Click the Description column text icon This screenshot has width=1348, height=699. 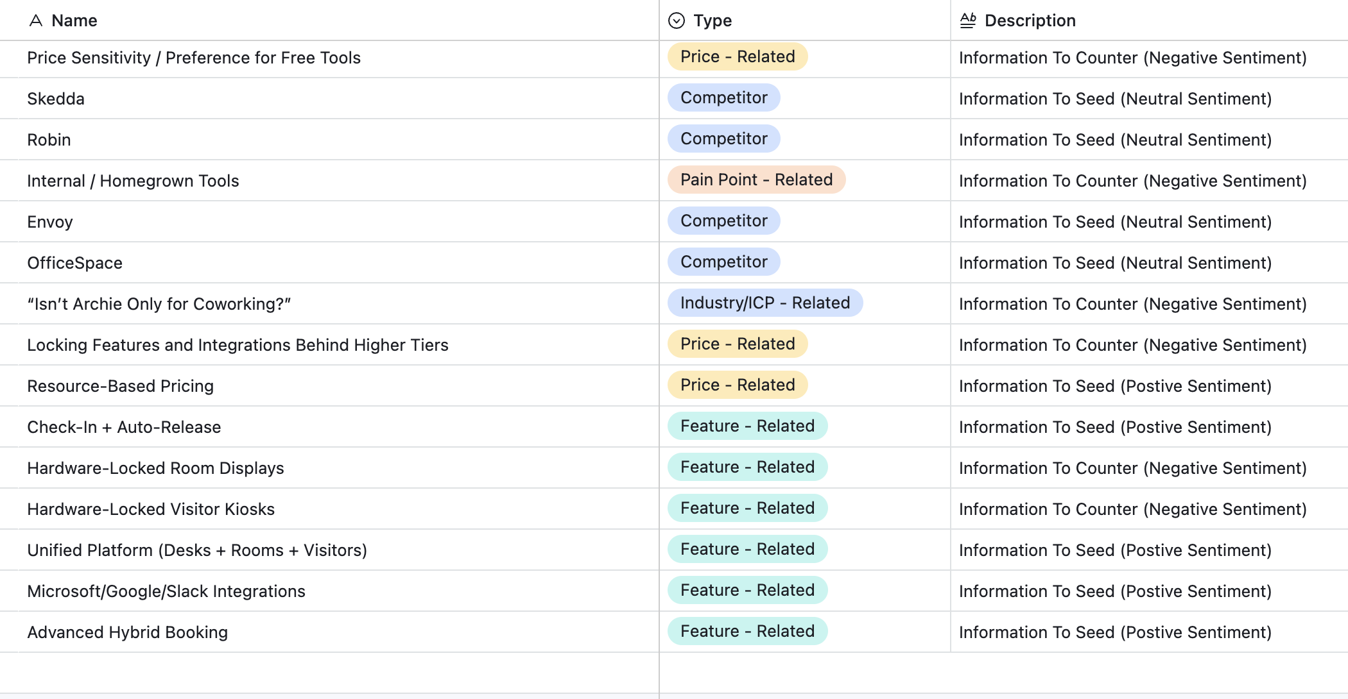967,21
